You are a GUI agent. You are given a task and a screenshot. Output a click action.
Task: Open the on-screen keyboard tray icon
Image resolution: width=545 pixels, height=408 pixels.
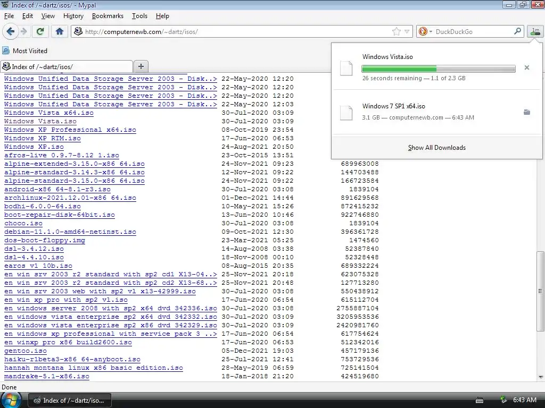pyautogui.click(x=480, y=401)
